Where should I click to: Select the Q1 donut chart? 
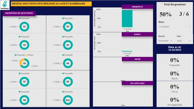24,27
